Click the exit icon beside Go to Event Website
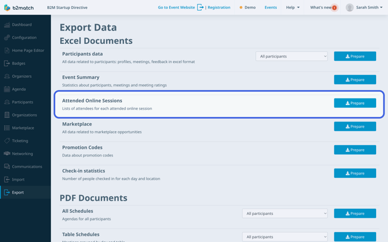 click(200, 7)
